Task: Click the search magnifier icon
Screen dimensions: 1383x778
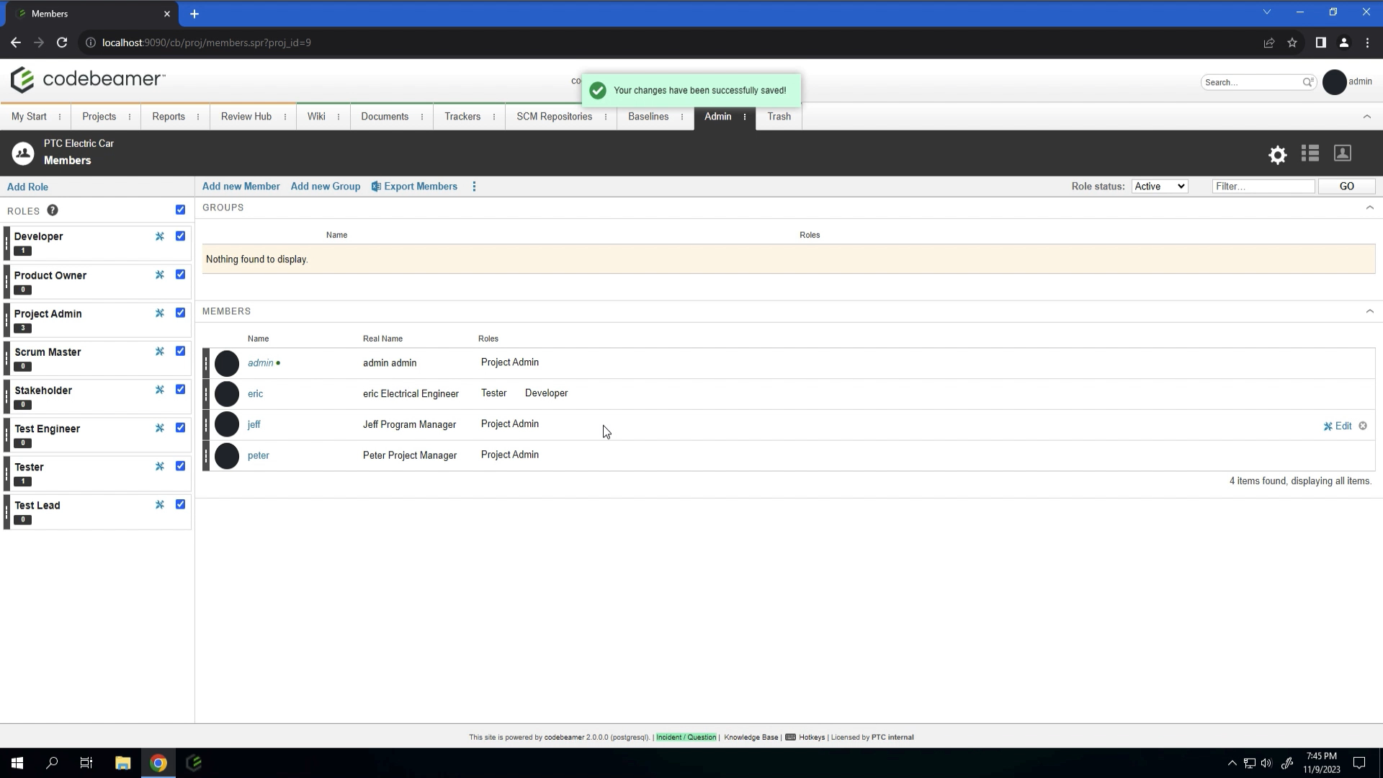Action: coord(1307,82)
